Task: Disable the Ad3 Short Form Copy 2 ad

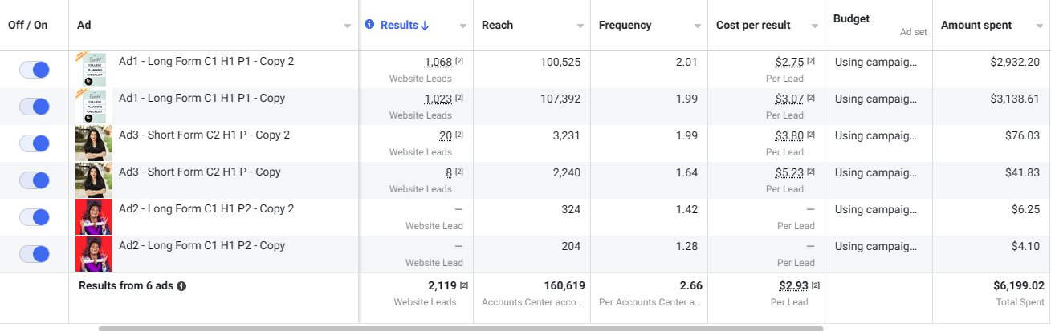Action: [x=35, y=143]
